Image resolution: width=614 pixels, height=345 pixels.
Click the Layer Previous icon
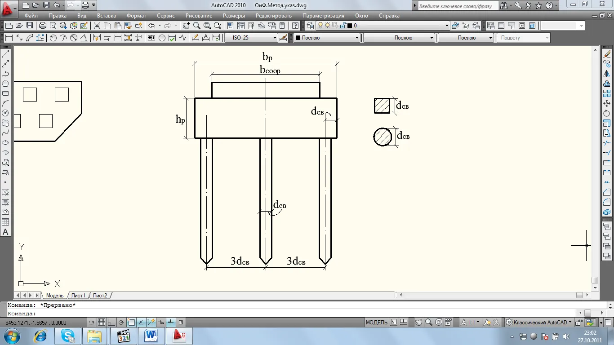point(465,26)
